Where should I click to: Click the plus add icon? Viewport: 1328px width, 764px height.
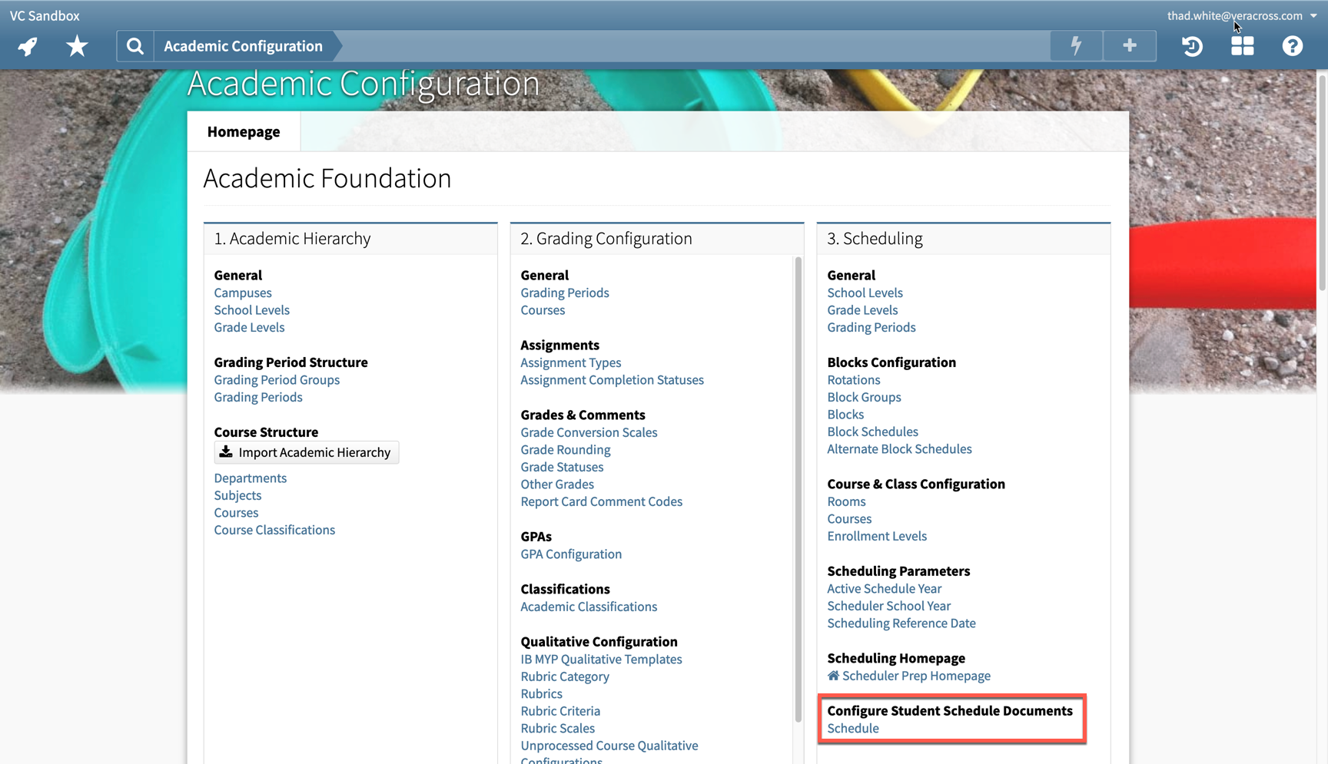[1129, 46]
